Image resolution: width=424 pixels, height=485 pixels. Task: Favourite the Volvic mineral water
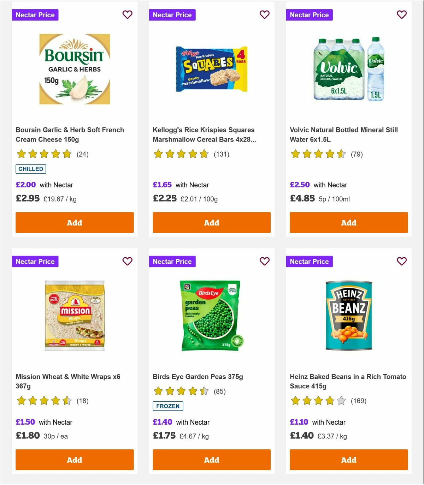(x=401, y=15)
